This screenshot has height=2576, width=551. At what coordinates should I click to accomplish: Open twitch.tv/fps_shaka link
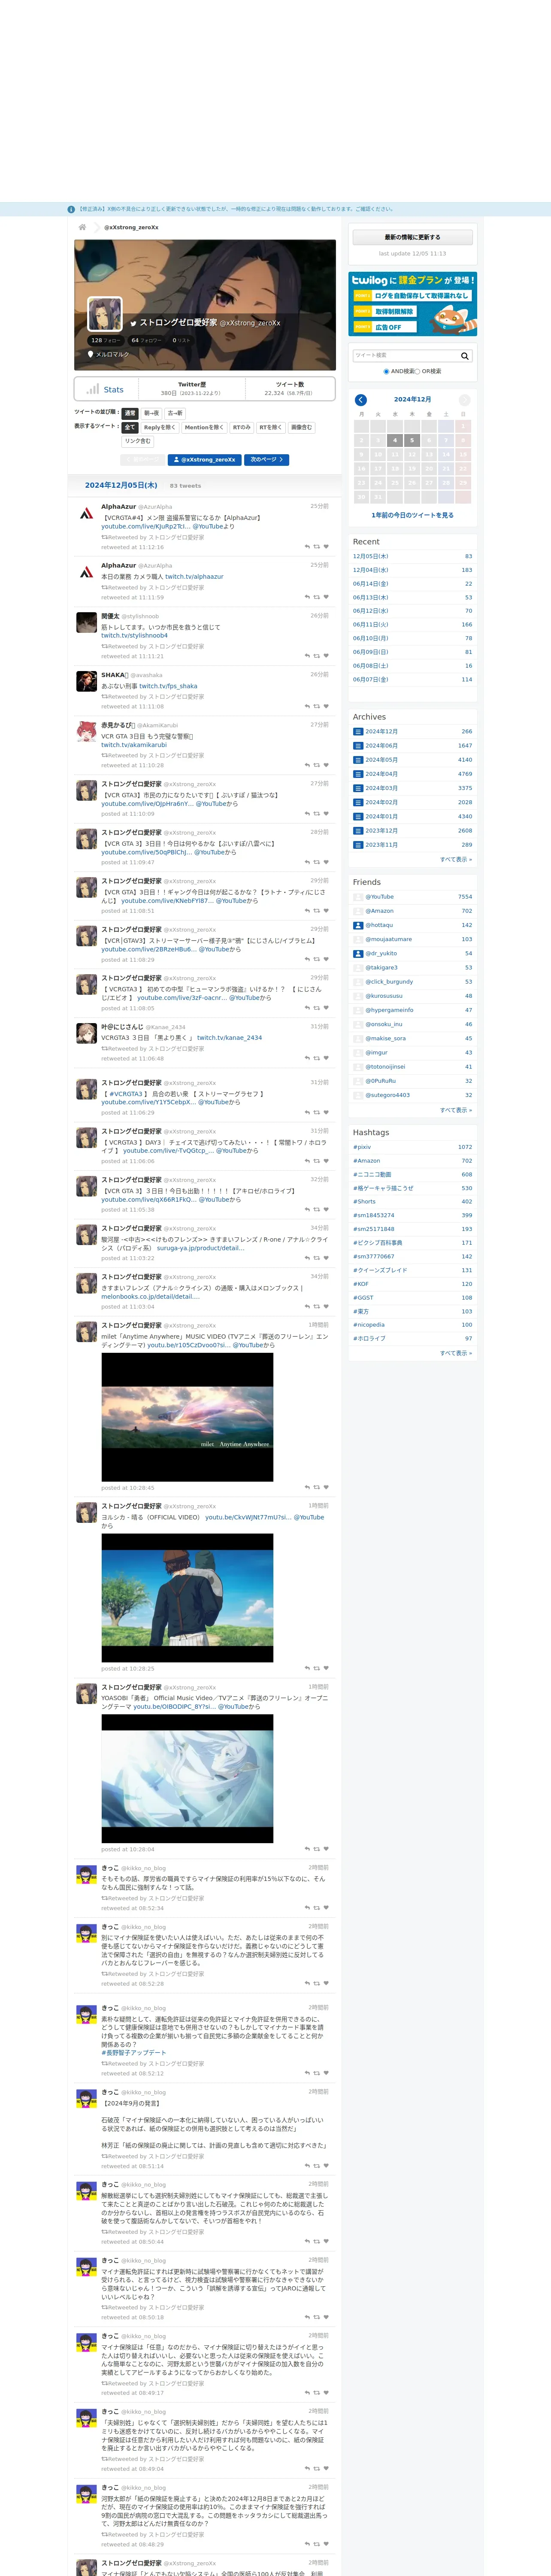168,686
